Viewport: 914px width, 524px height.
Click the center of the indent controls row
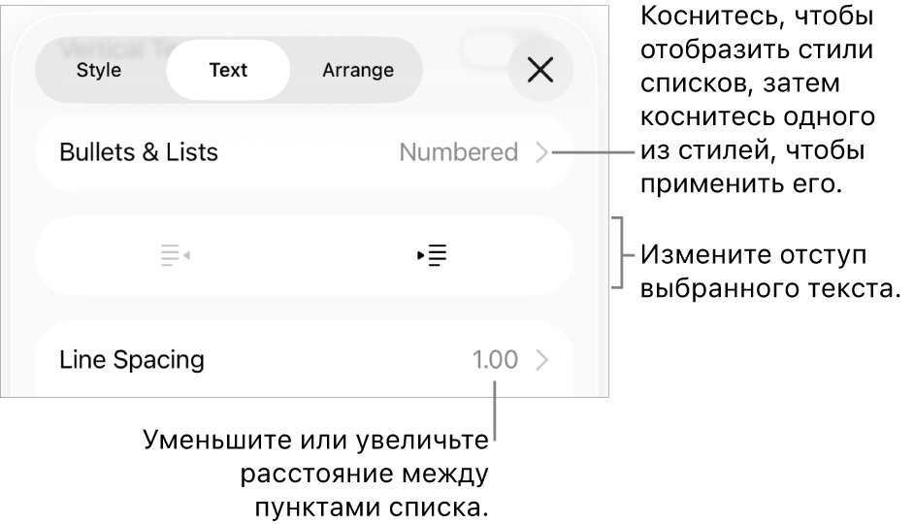pyautogui.click(x=304, y=256)
